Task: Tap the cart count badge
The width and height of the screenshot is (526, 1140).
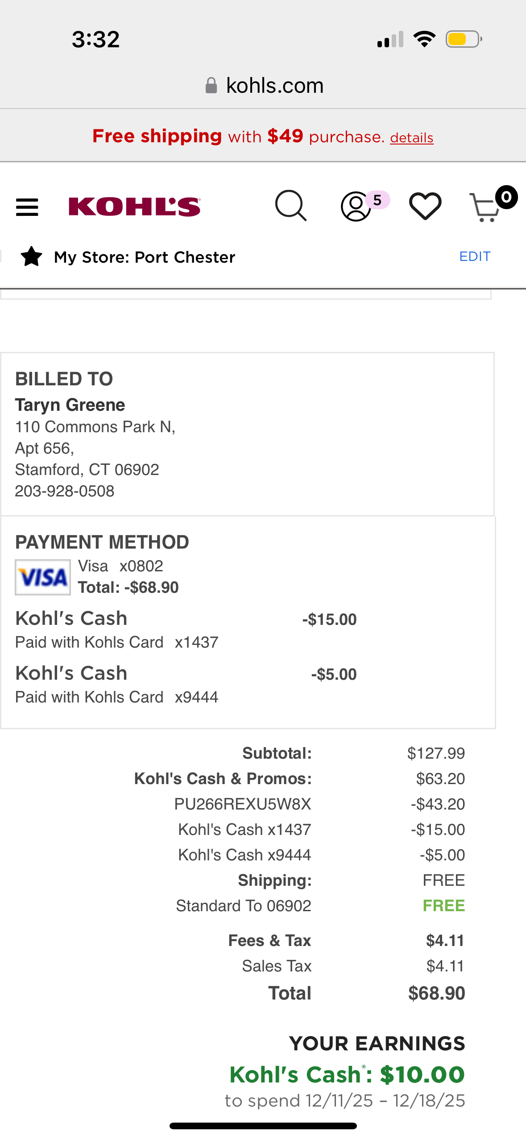Action: 506,197
